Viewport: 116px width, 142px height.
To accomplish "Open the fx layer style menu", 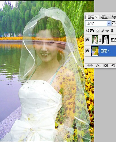I will point(98,65).
